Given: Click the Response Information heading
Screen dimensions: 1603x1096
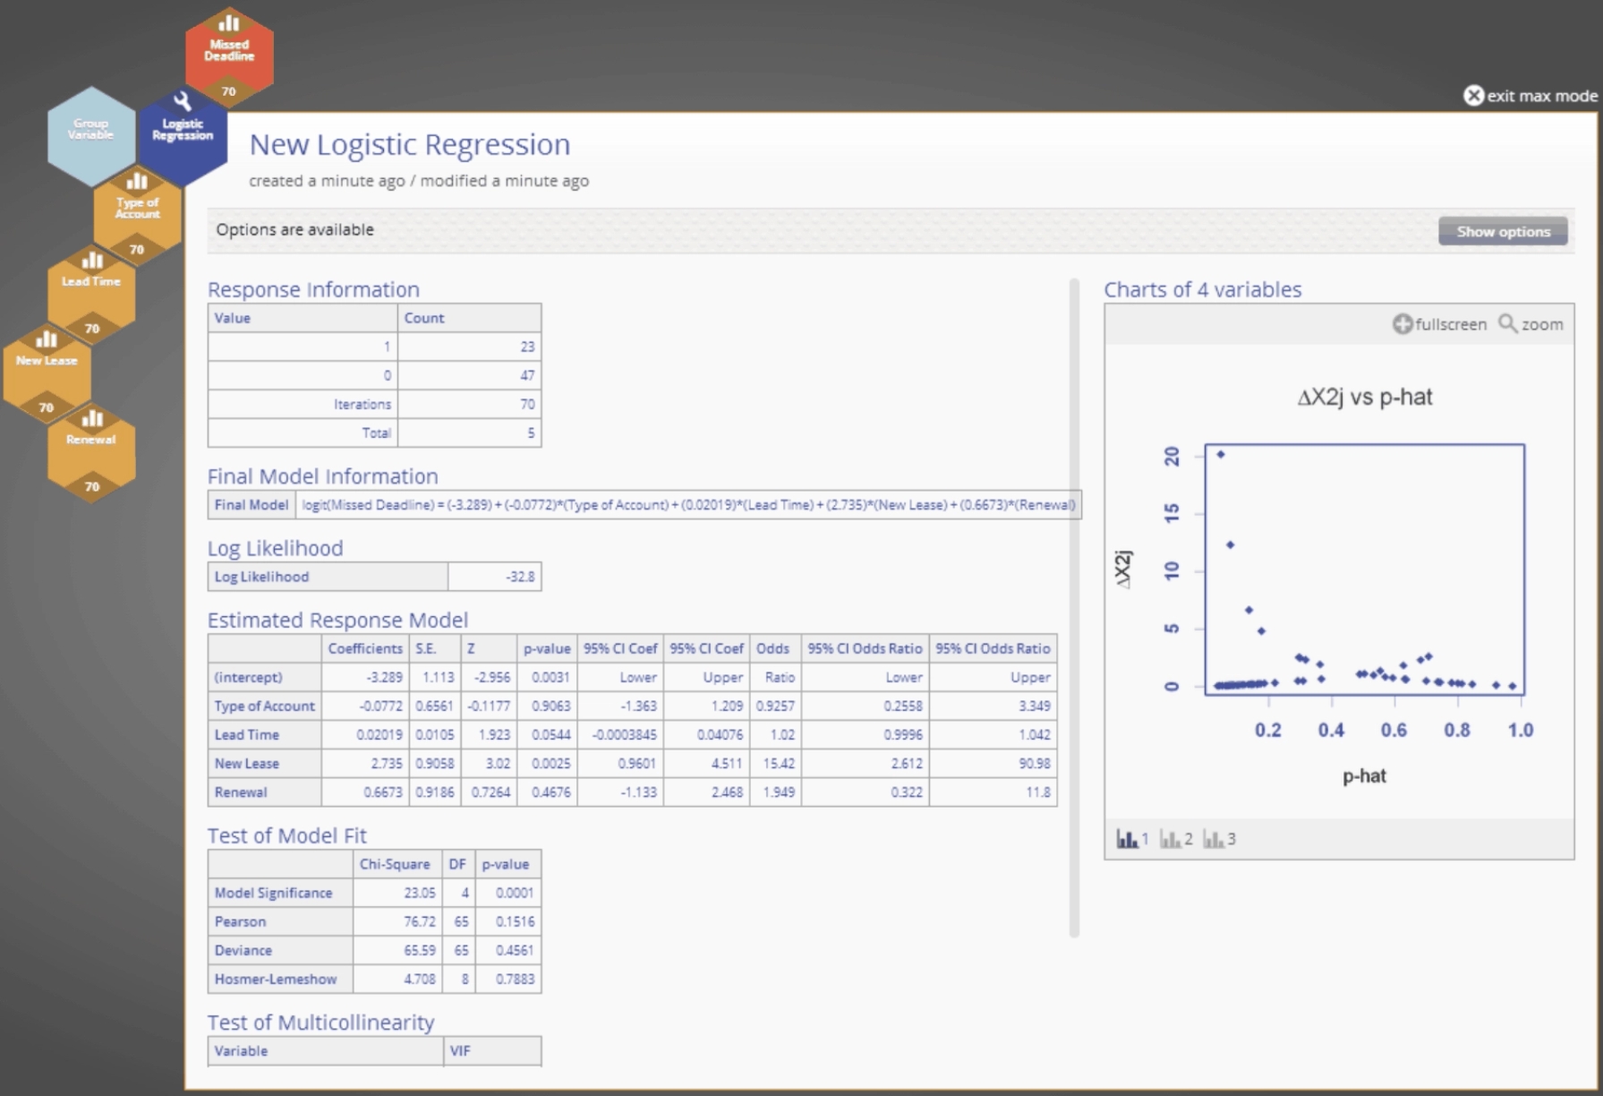Looking at the screenshot, I should pos(313,289).
